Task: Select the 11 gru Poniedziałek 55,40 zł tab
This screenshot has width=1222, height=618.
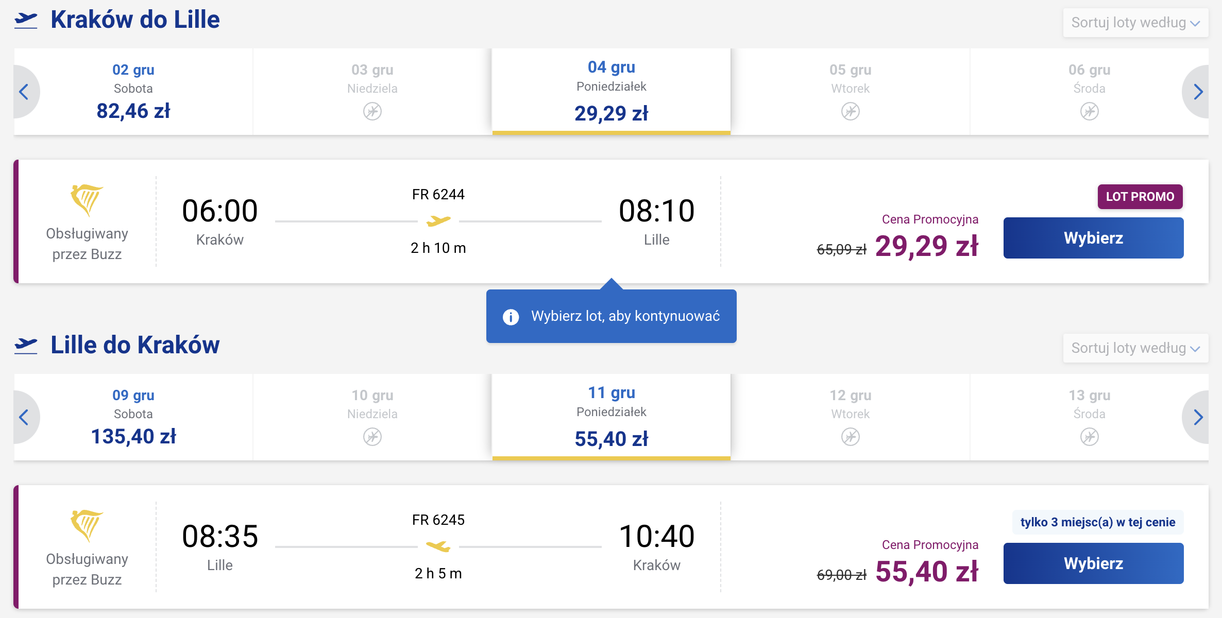Action: (x=612, y=417)
